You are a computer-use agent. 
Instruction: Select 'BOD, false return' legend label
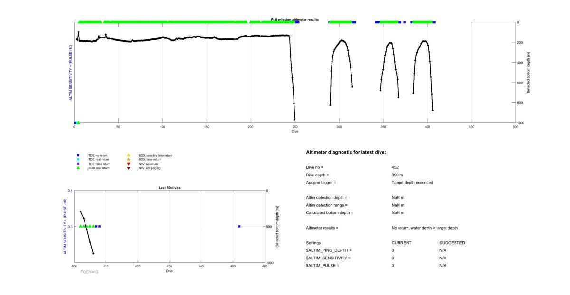[x=150, y=159]
